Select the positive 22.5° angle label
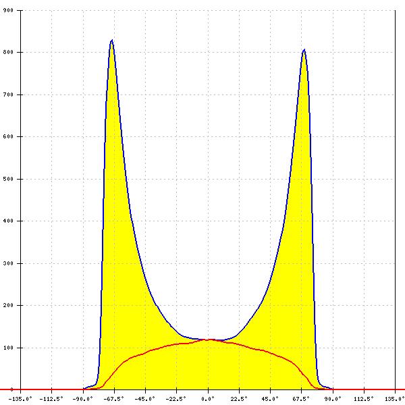This screenshot has width=405, height=405. 239,399
